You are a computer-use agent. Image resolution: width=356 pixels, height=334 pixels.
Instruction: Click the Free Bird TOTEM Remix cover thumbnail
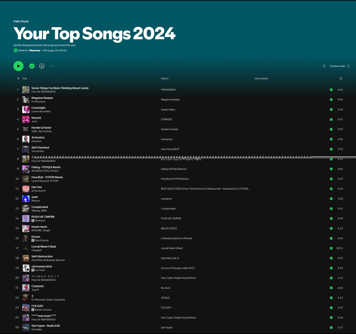(26, 179)
